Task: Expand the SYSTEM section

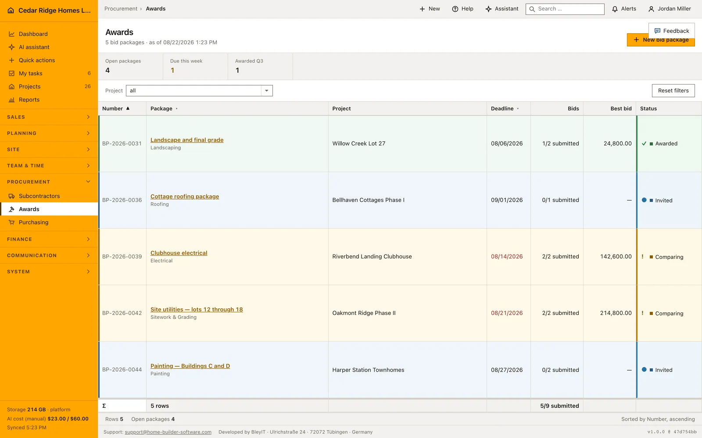Action: click(x=49, y=272)
